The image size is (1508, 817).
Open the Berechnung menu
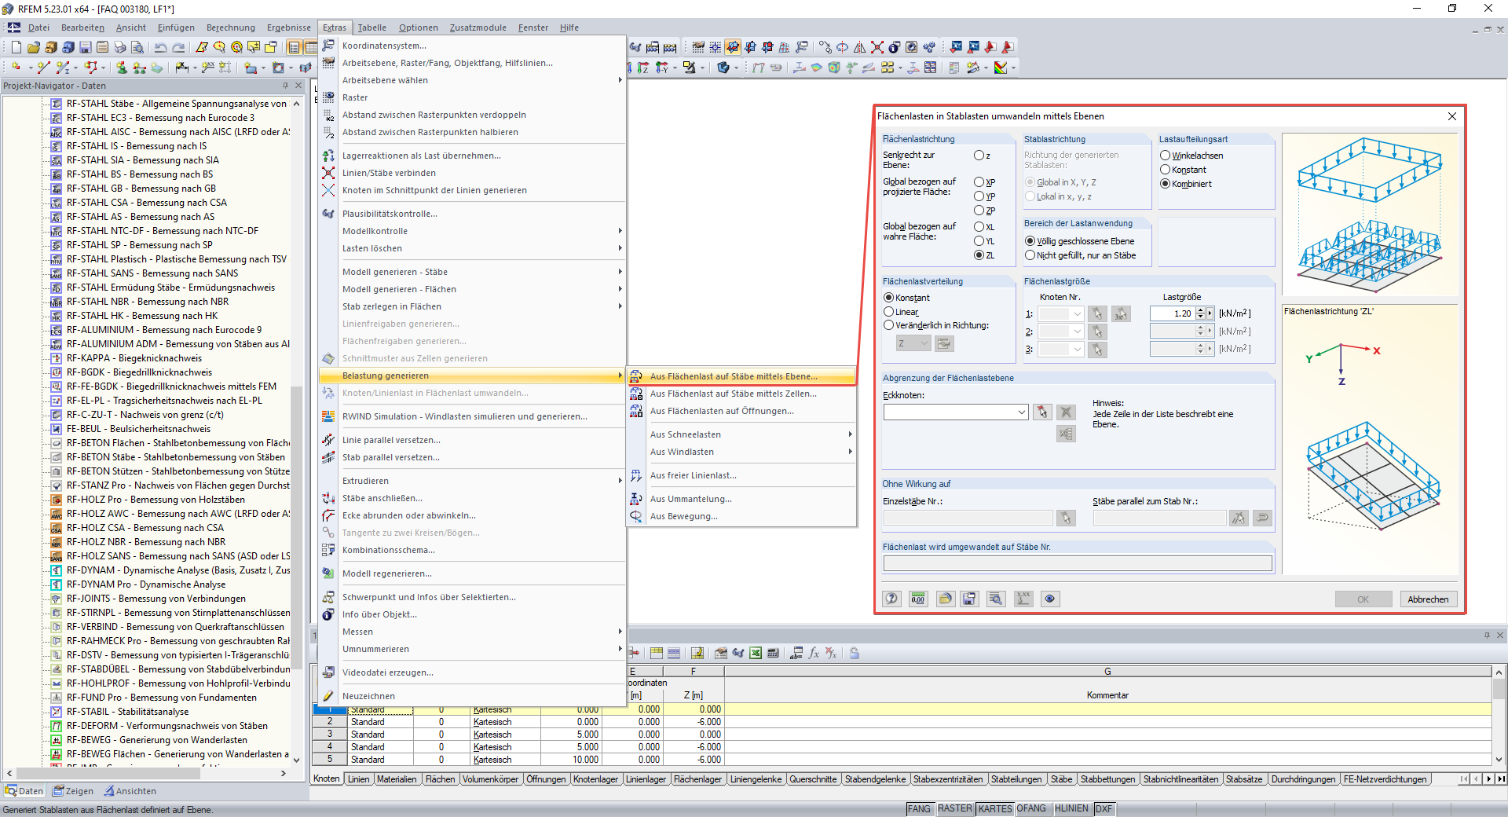point(231,27)
